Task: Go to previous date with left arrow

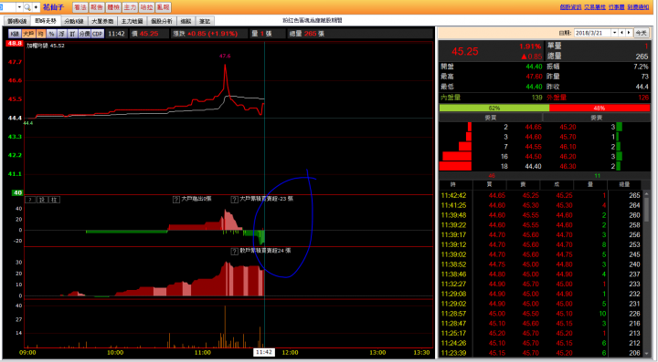Action: 621,33
